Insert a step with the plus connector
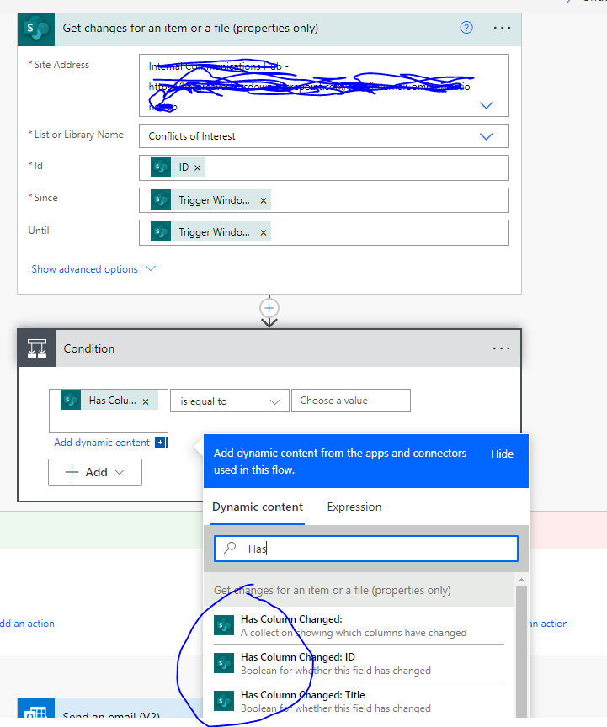Viewport: 607px width, 727px height. pyautogui.click(x=269, y=308)
